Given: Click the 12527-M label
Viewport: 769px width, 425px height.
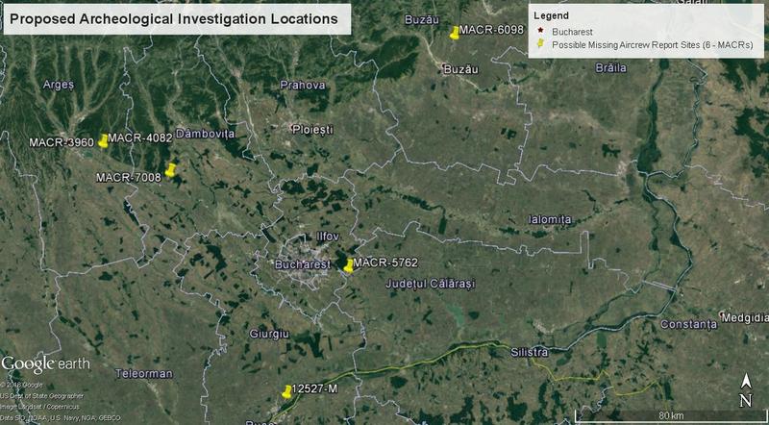Looking at the screenshot, I should coord(315,389).
